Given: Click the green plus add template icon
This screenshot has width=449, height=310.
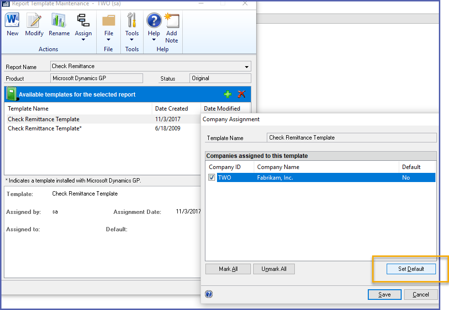Looking at the screenshot, I should (x=228, y=94).
